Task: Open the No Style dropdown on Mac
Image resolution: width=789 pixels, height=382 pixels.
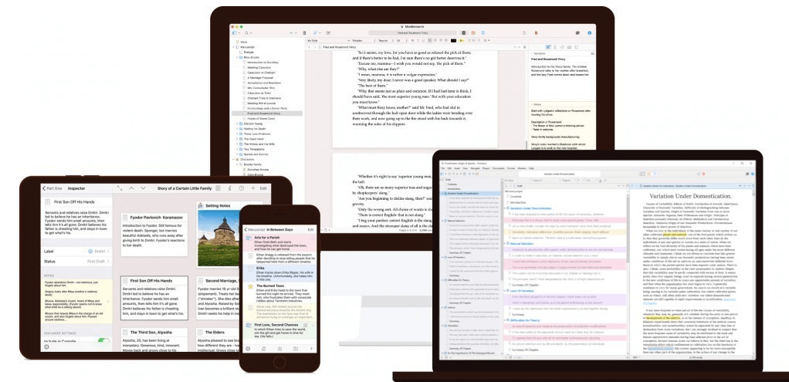Action: 328,40
